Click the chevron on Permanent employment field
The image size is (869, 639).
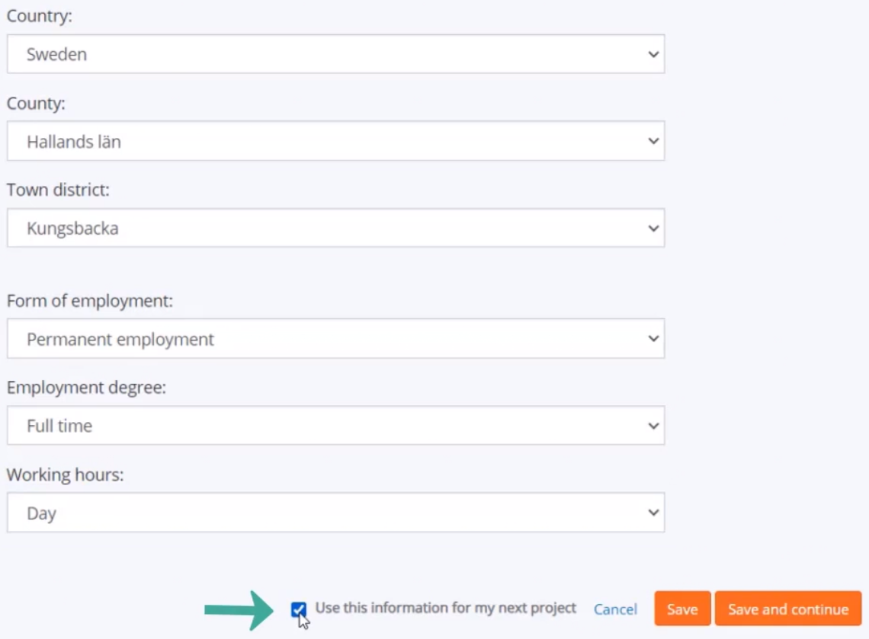pos(653,338)
